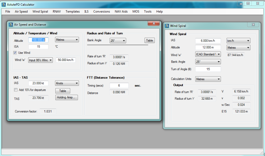This screenshot has width=265, height=156.
Task: Click the FTT Distance value 0.090 NM
Action: point(119,92)
